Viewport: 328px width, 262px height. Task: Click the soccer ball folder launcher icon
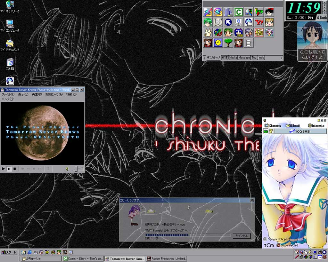249,22
